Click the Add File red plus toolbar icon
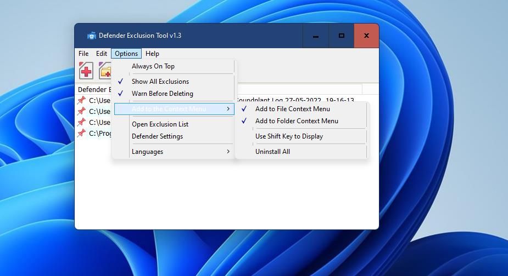The width and height of the screenshot is (508, 276). pyautogui.click(x=86, y=71)
